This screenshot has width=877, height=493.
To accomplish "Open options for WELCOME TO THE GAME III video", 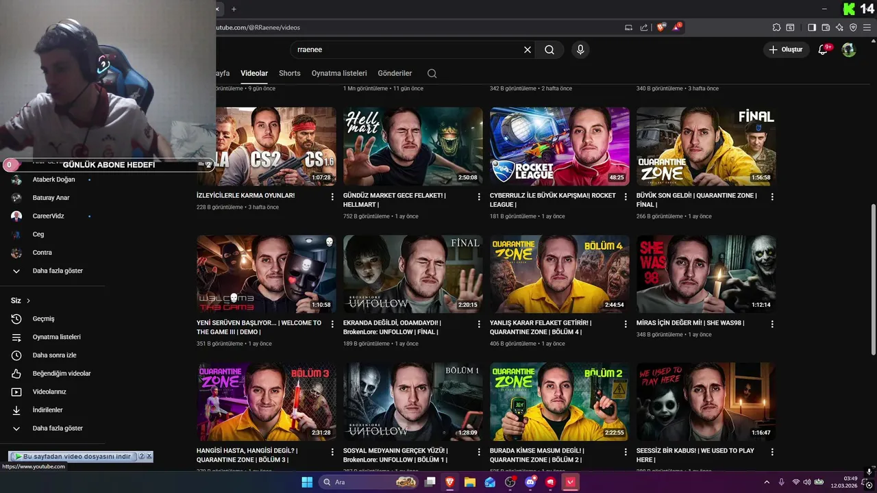I will click(332, 325).
